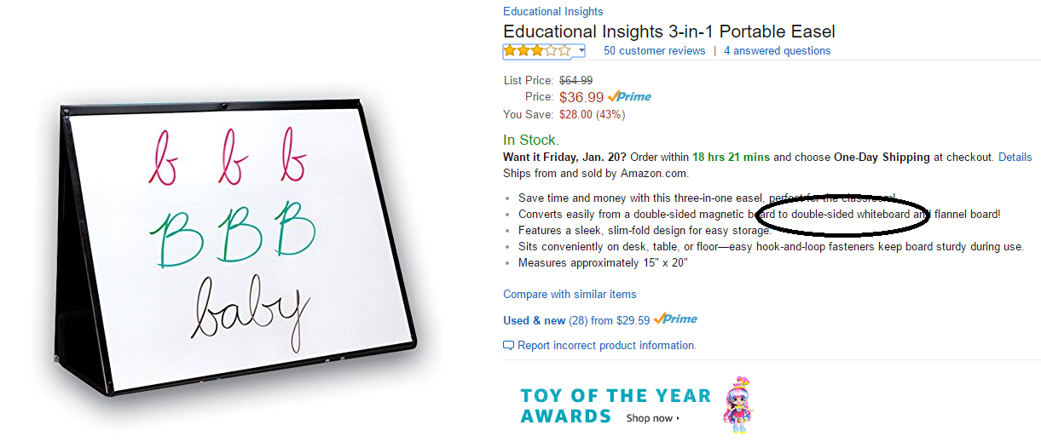Click Shop now in the awards banner
Screen dimensions: 1041x442
pos(650,418)
